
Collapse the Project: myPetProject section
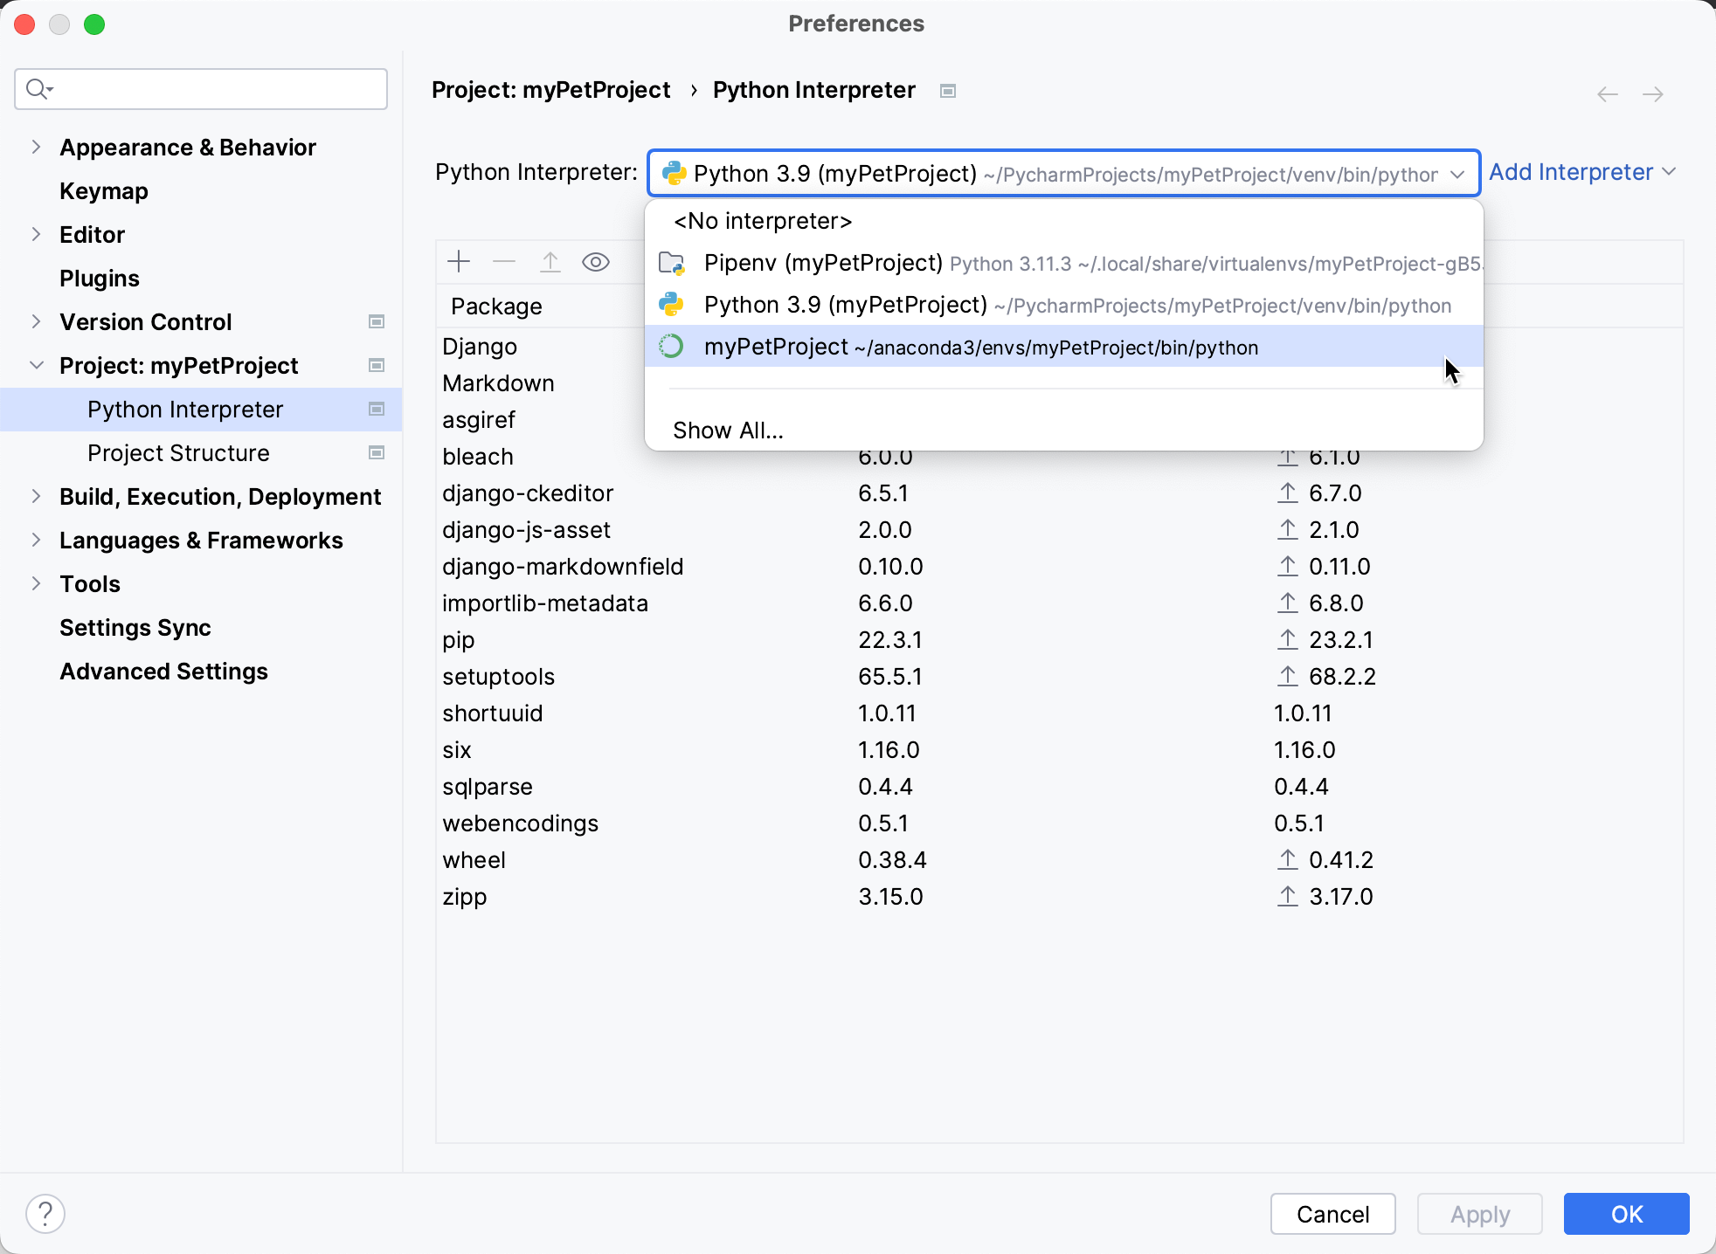pos(35,365)
